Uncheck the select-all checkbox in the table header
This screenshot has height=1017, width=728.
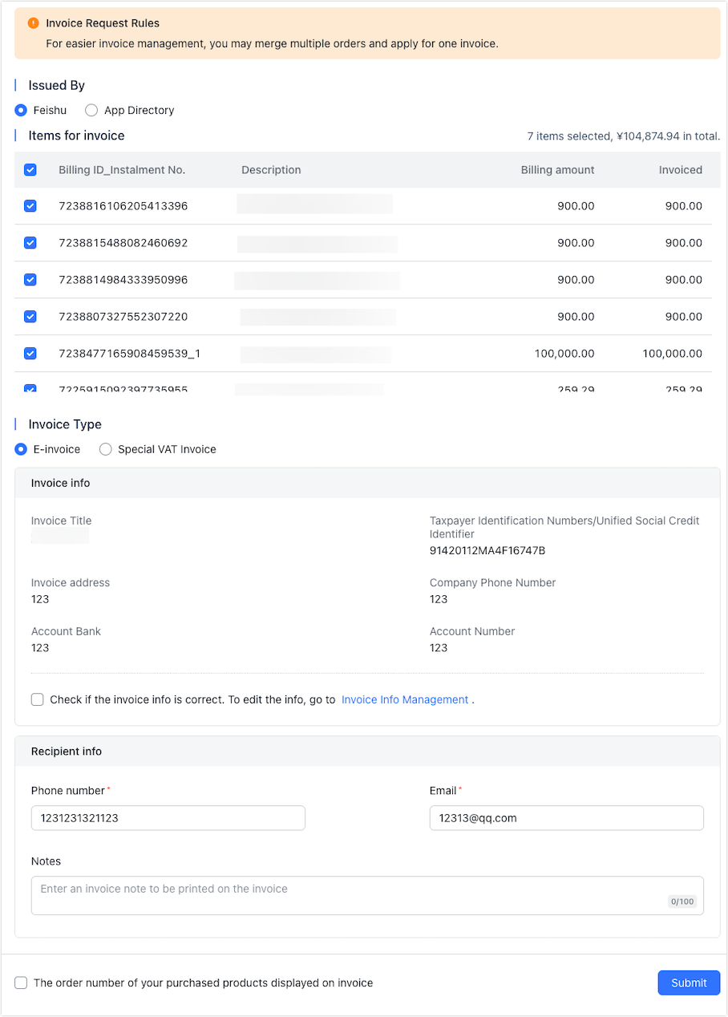[30, 170]
